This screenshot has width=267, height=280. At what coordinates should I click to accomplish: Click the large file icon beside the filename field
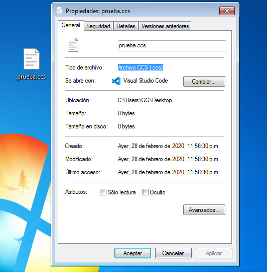coord(73,45)
